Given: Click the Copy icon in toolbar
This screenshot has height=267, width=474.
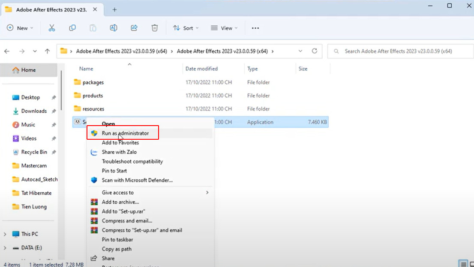Looking at the screenshot, I should click(72, 28).
